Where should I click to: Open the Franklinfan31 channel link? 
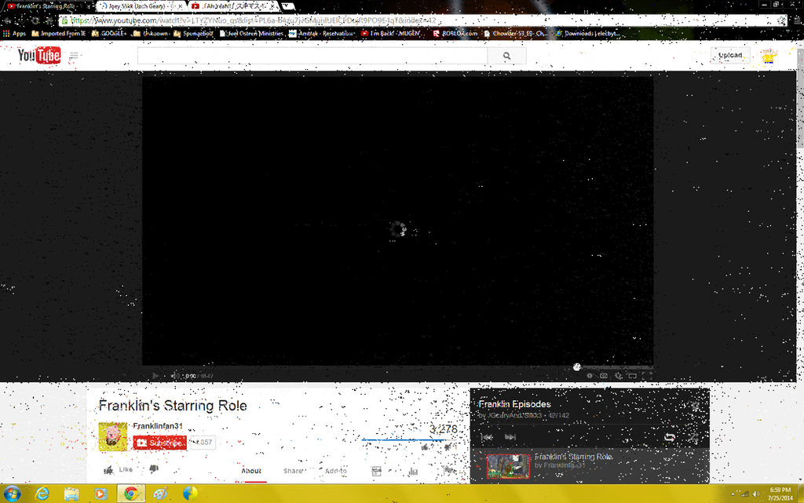coord(157,425)
